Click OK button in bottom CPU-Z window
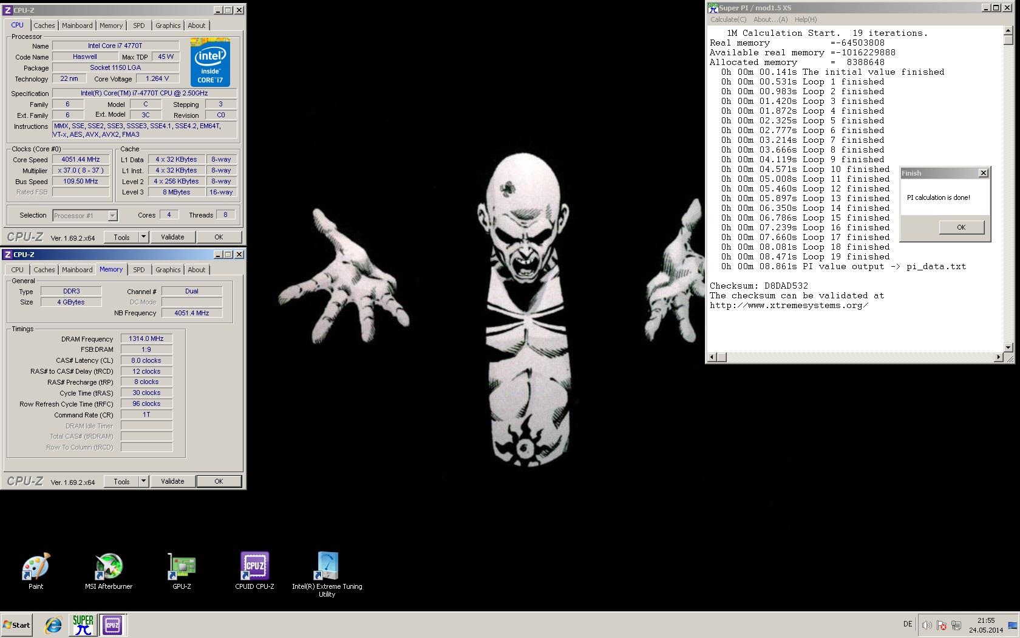Image resolution: width=1020 pixels, height=638 pixels. 219,481
